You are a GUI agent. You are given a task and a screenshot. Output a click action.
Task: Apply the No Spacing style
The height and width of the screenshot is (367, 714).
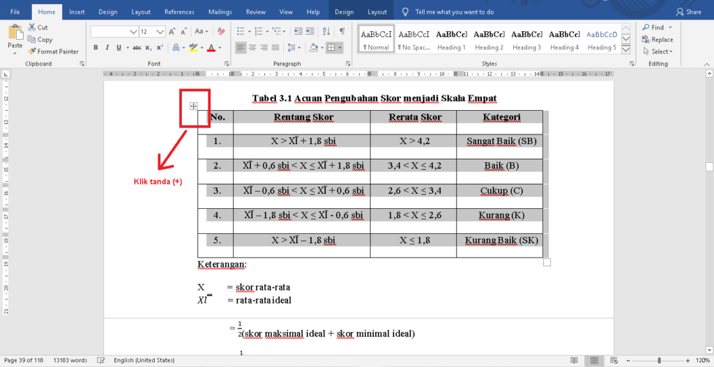click(x=414, y=40)
